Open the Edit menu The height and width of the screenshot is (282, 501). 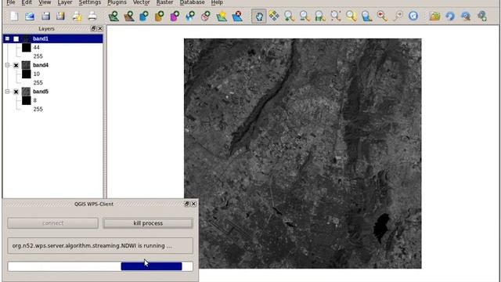[27, 2]
